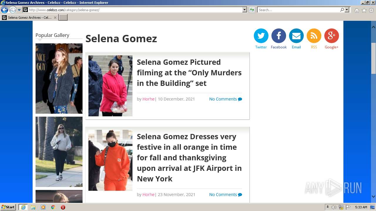Viewport: 376px width, 211px height.
Task: Click the volume speaker tray icon
Action: (x=334, y=207)
